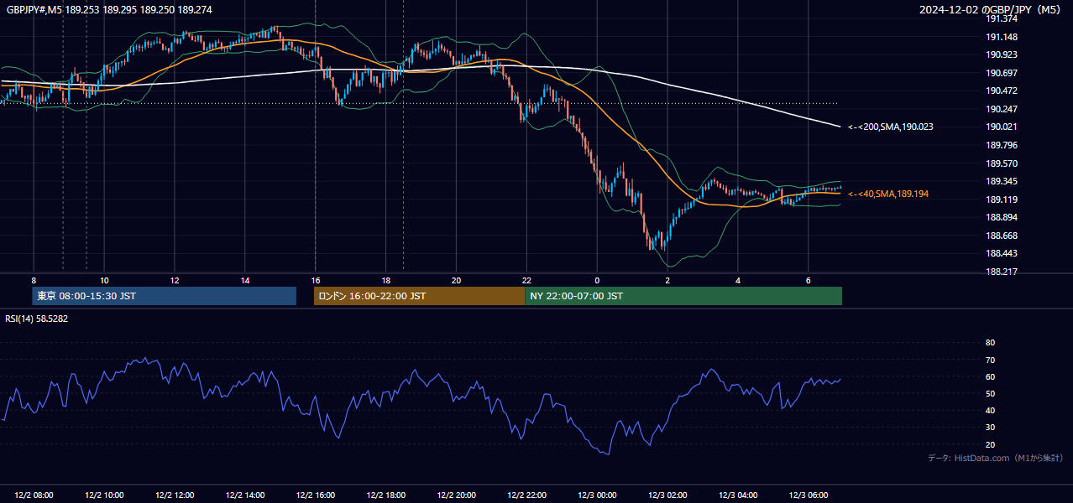
Task: Click price axis value 189.796
Action: pos(1001,145)
